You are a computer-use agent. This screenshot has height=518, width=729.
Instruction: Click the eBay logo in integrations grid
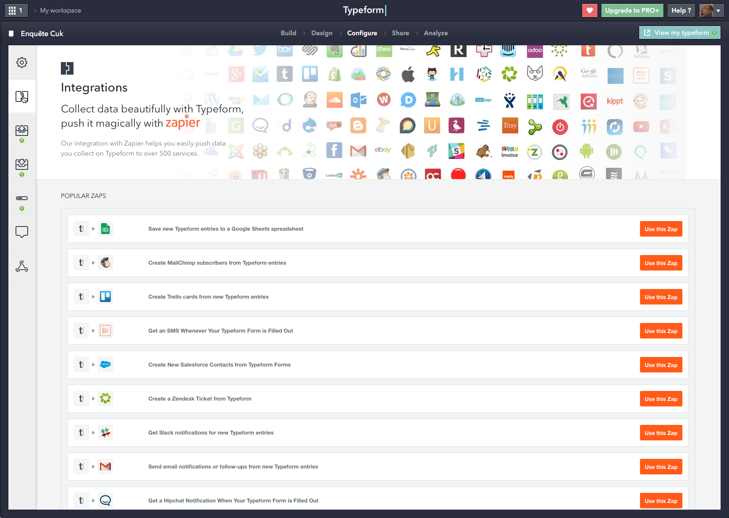[383, 150]
